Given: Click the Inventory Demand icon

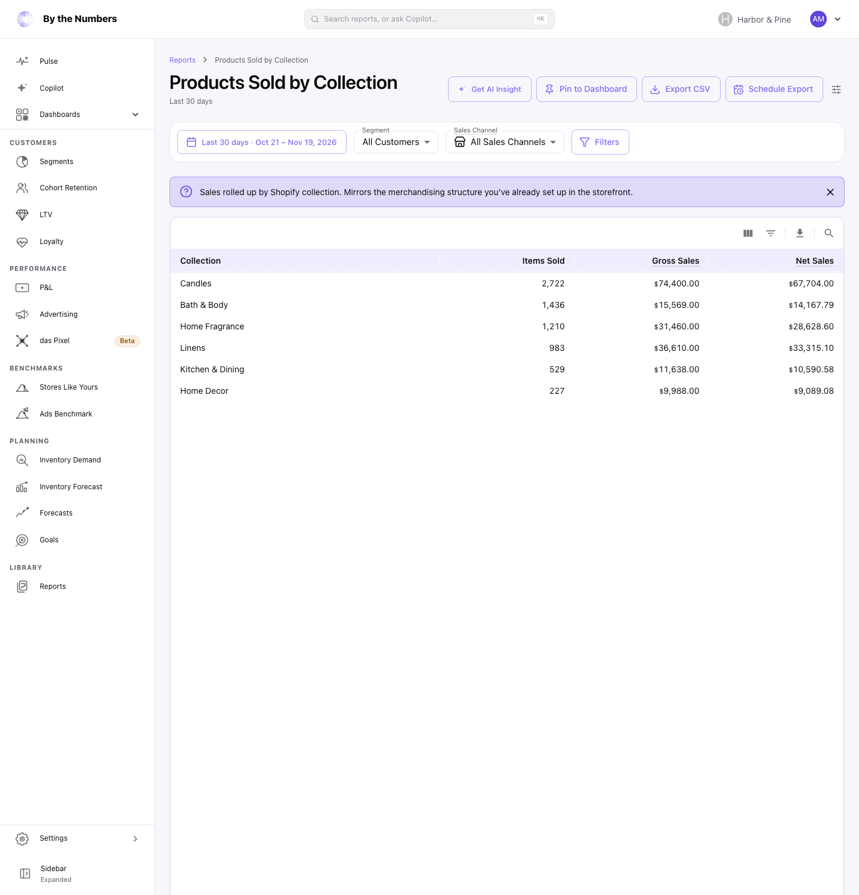Looking at the screenshot, I should click(x=22, y=460).
